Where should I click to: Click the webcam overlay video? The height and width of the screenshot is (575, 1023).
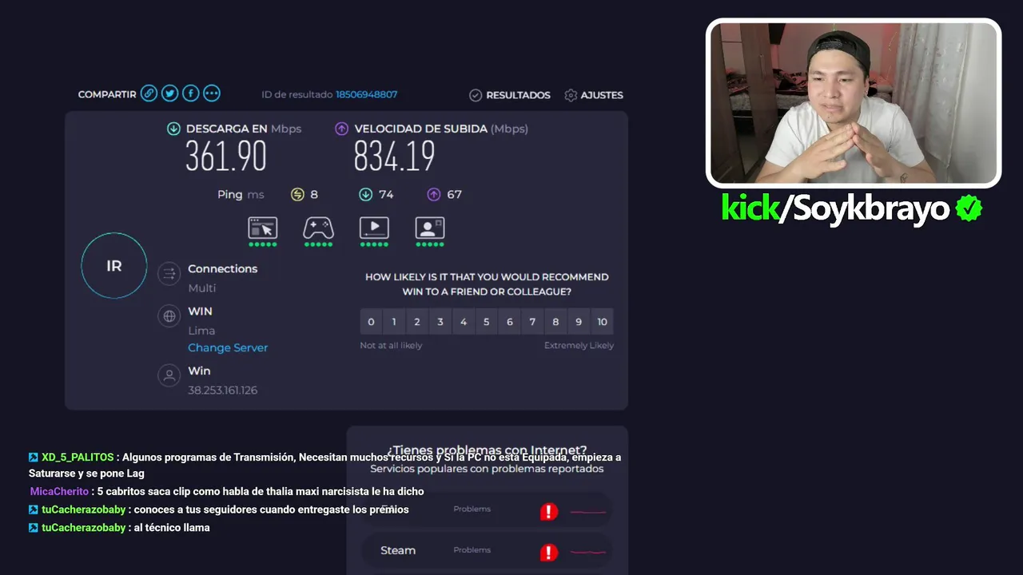[854, 103]
